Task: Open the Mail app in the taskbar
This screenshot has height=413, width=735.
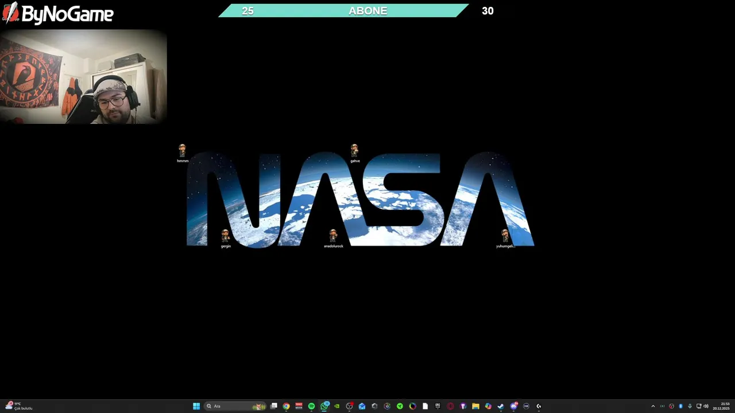Action: [x=362, y=406]
